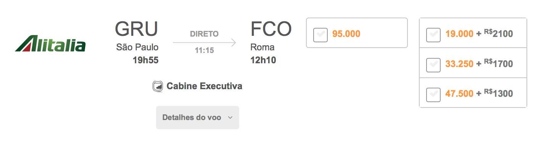
Task: Click the direct flight arrow
Action: click(204, 42)
